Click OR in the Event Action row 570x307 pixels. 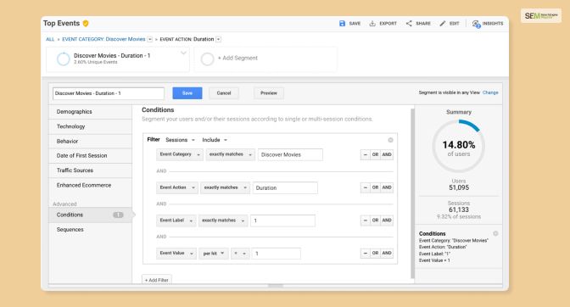[375, 187]
